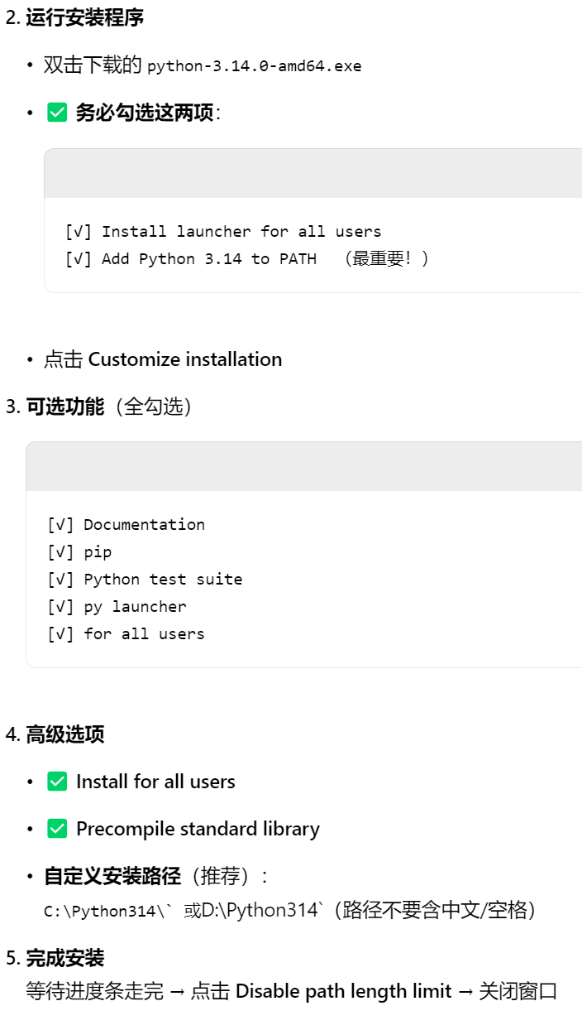The width and height of the screenshot is (582, 1030).
Task: Click the Disable path length limit text
Action: coord(344,991)
